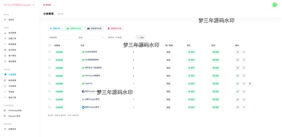The height and width of the screenshot is (137, 282).
Task: Copy promo link for Ws/安卓直登号 via 复制
Action: click(168, 52)
